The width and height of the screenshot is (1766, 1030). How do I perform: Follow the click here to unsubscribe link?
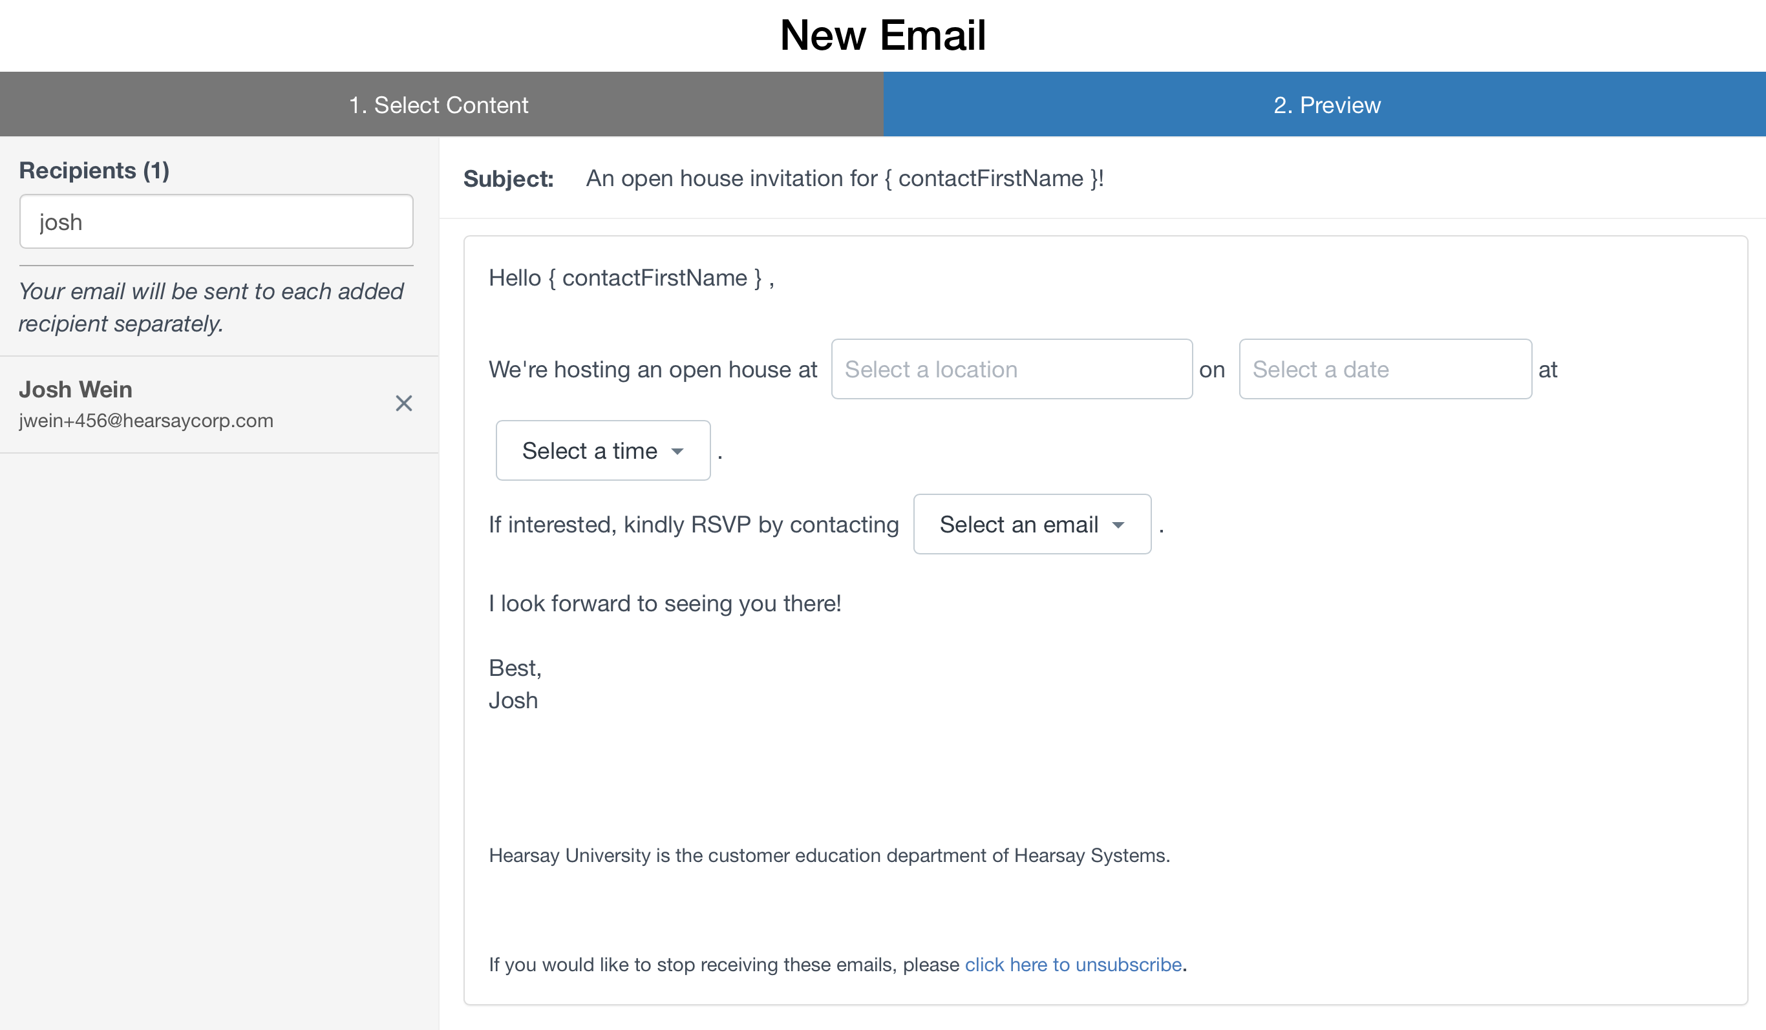[1073, 965]
